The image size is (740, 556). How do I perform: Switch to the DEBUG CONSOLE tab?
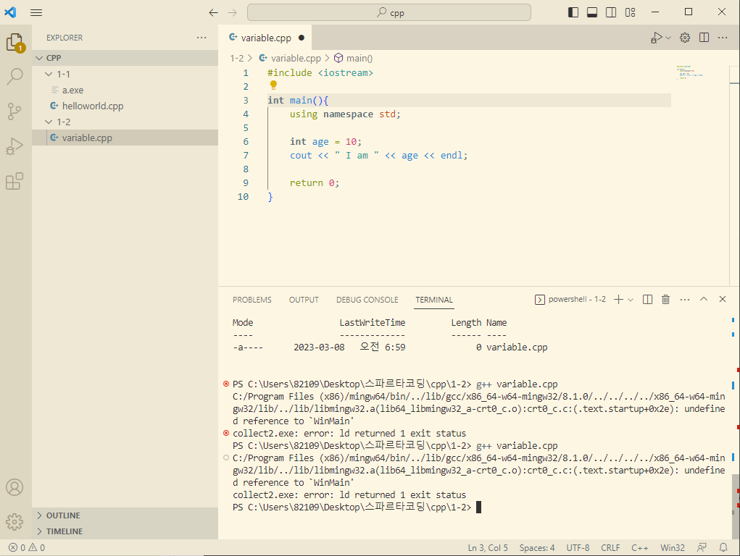coord(367,300)
